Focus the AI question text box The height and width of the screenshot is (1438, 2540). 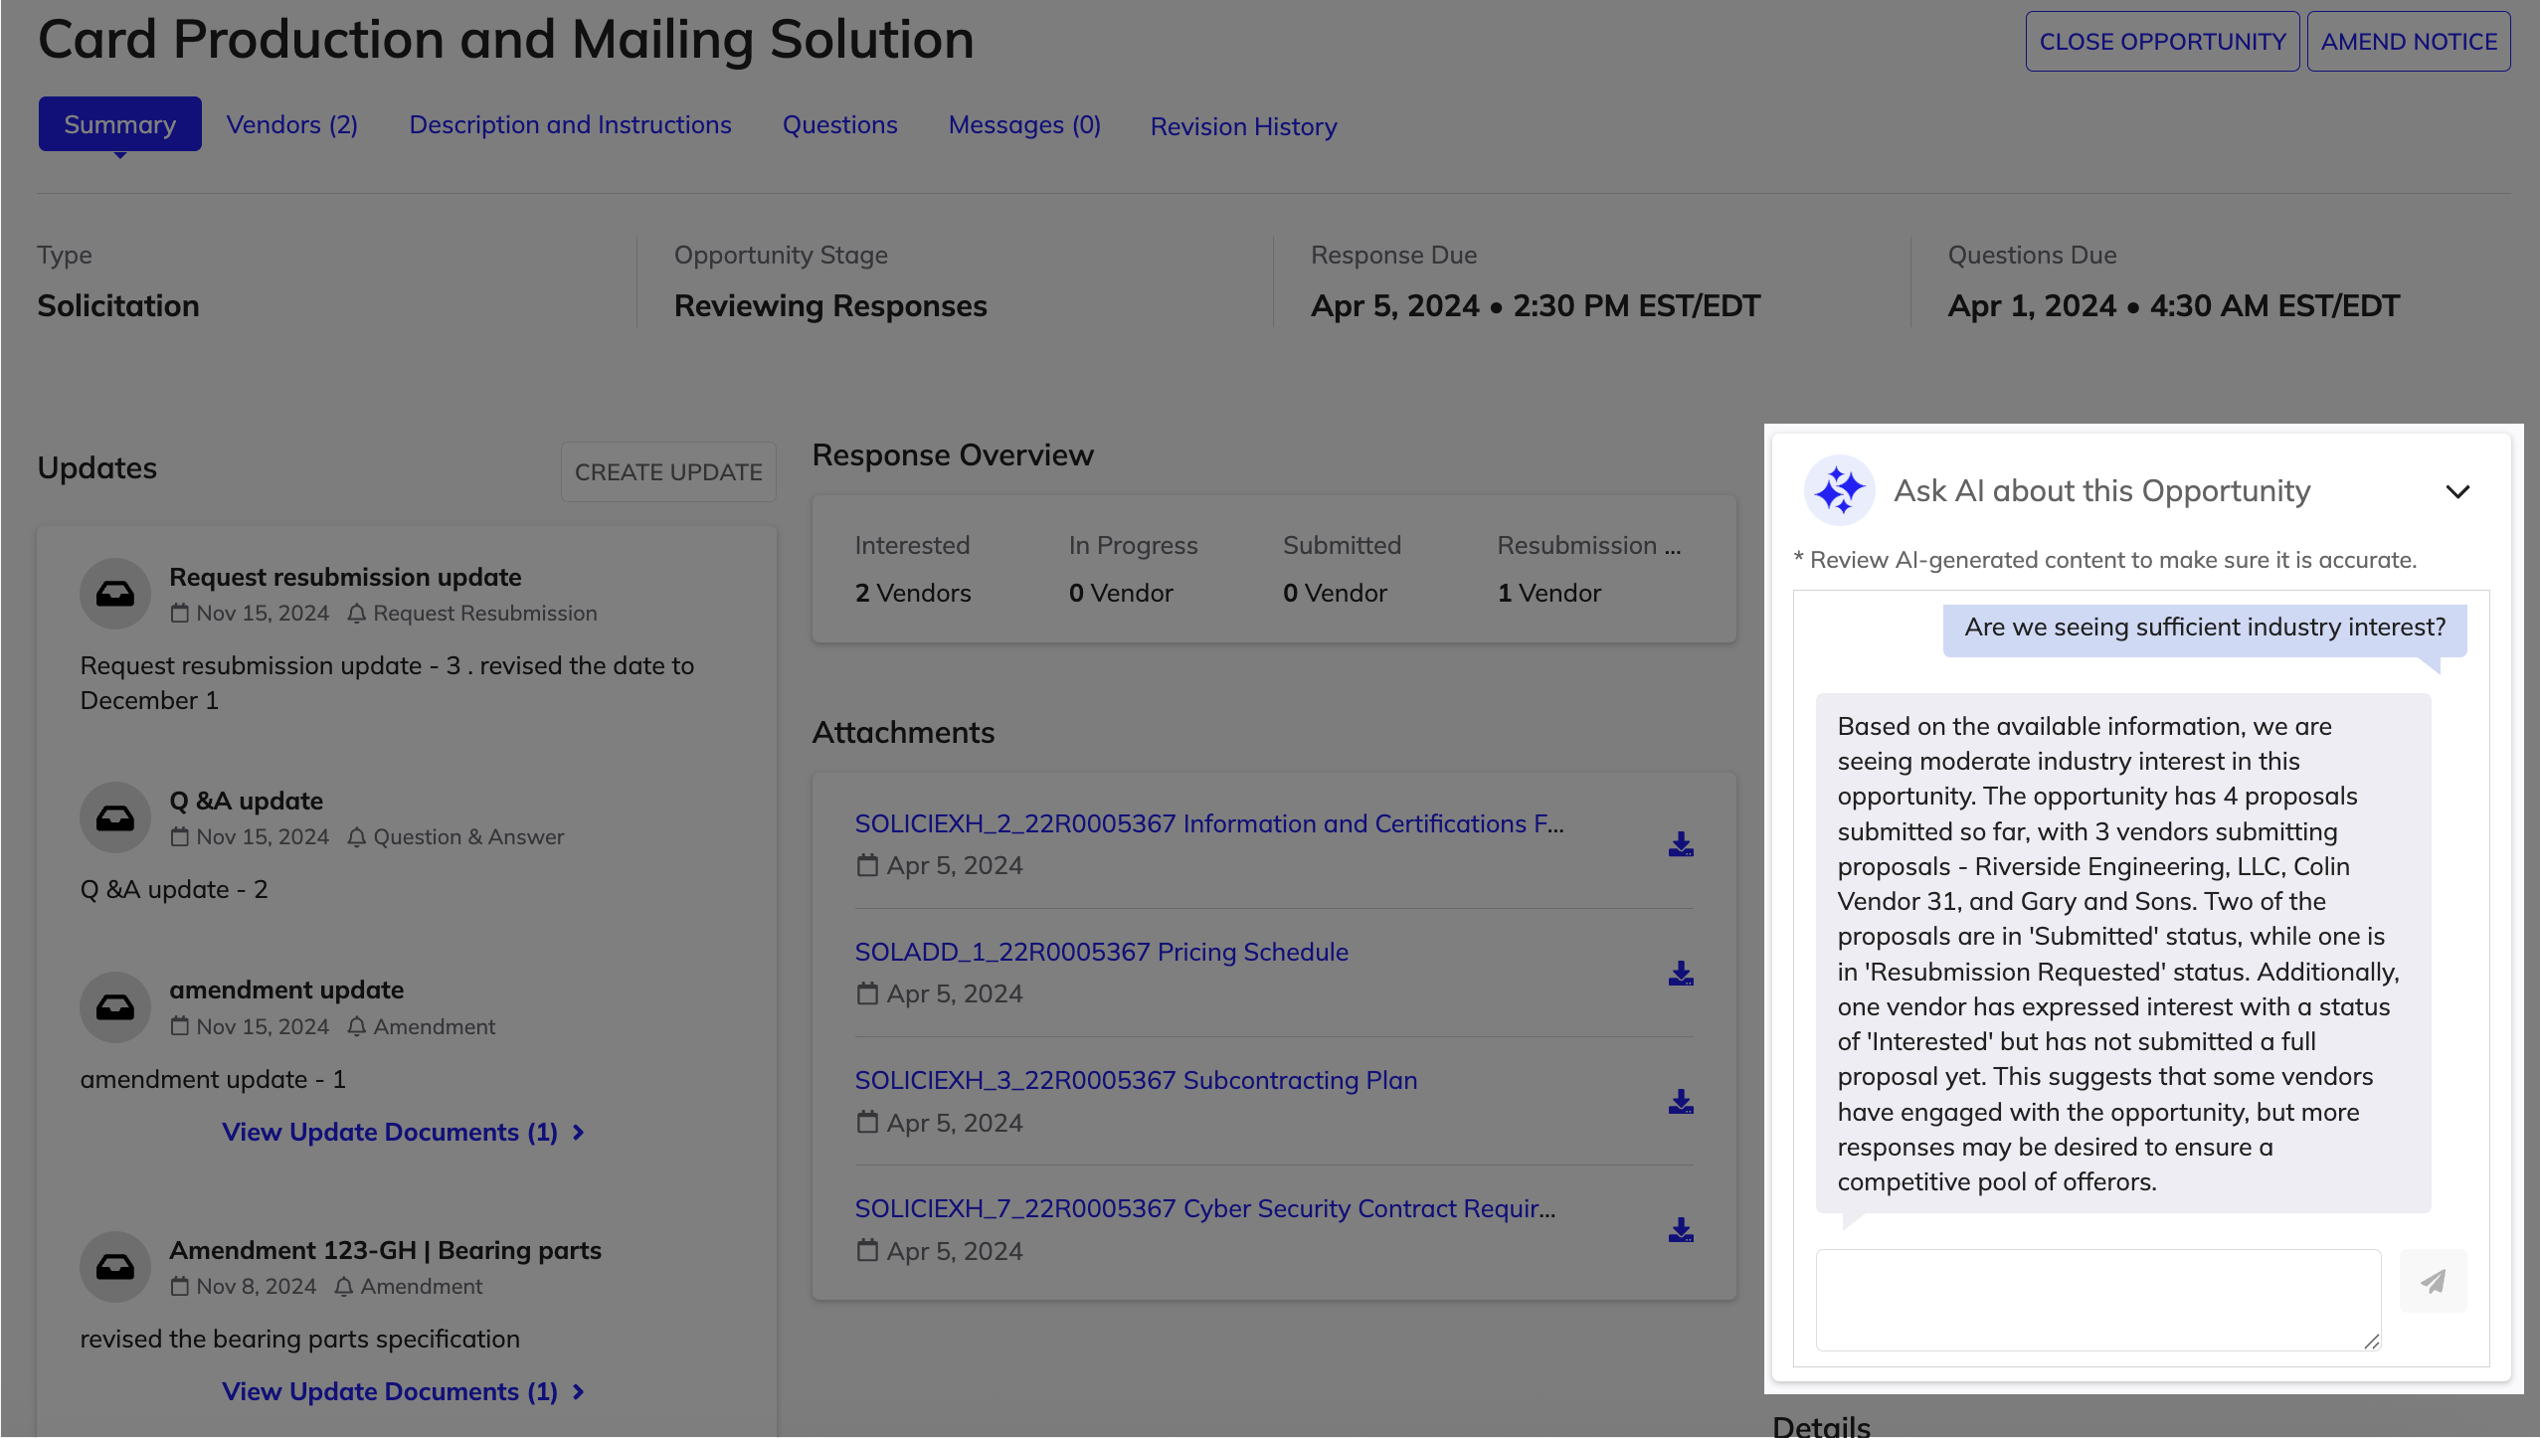[2098, 1300]
